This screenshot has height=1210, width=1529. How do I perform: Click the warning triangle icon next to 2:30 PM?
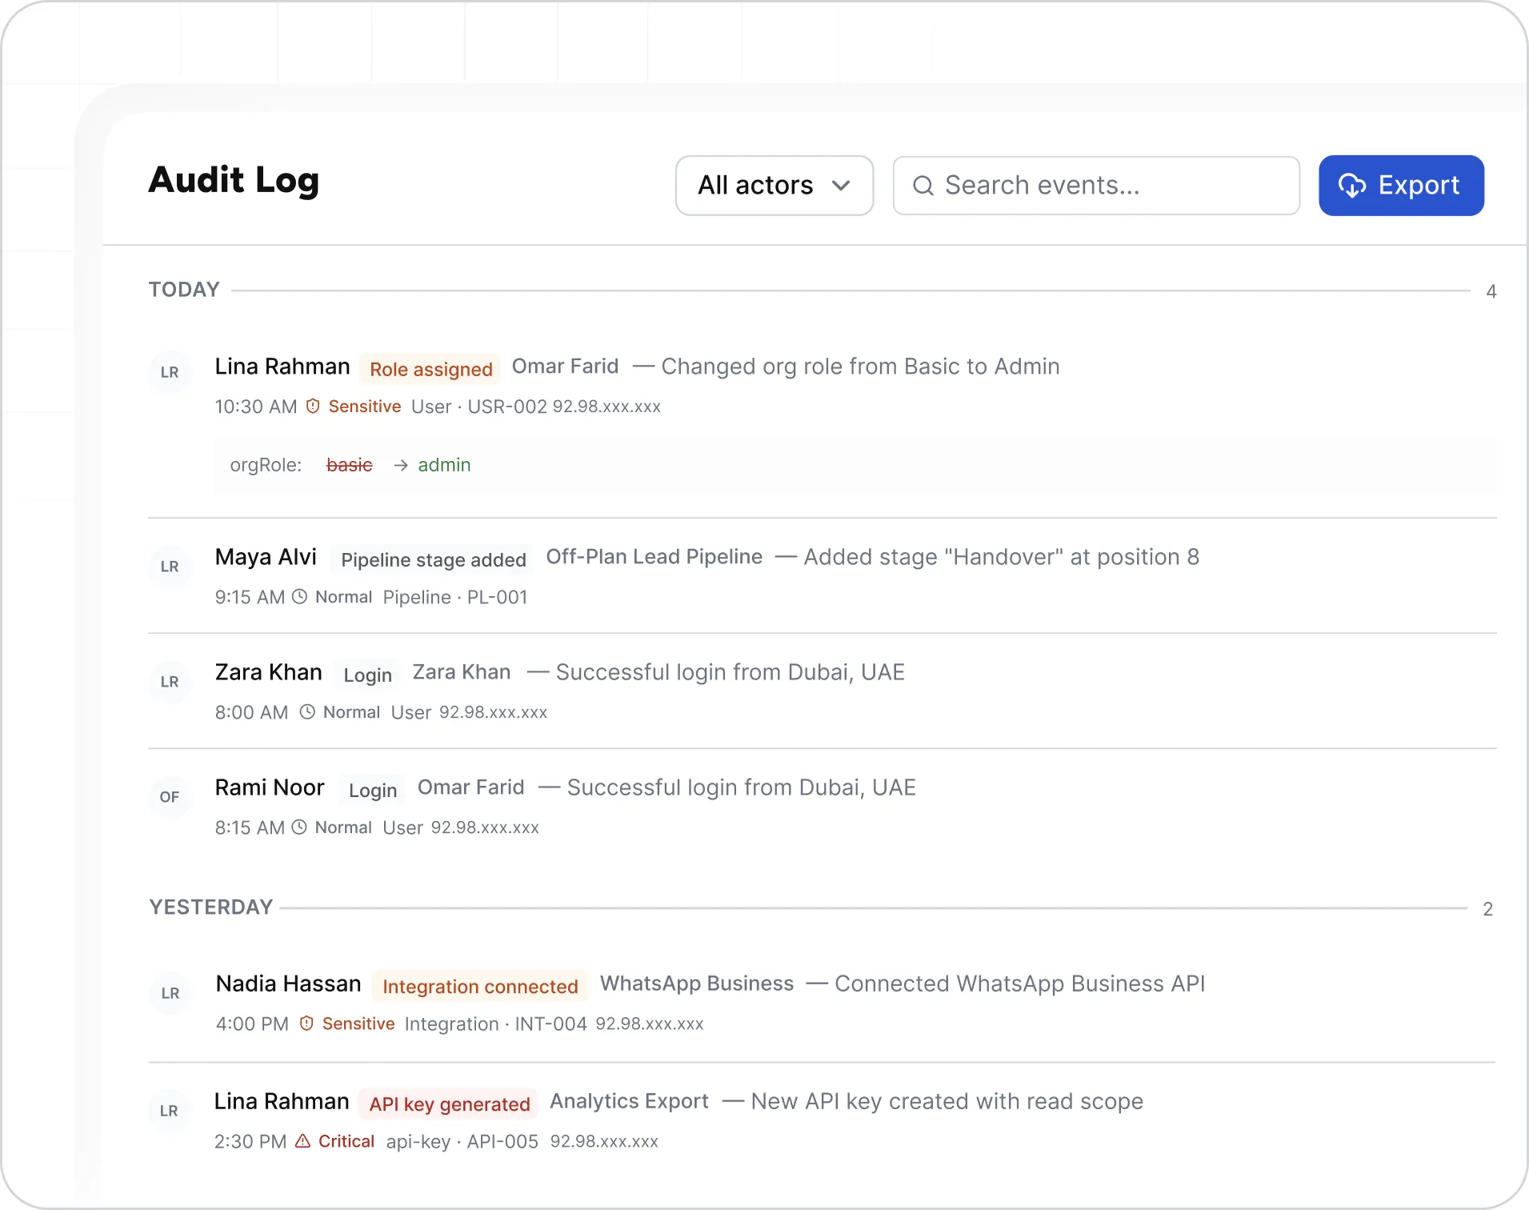302,1141
